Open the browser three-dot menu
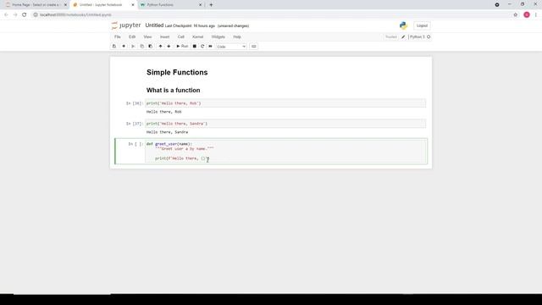 click(x=536, y=15)
